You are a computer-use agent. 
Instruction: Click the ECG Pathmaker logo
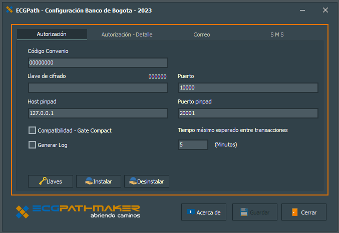point(78,211)
